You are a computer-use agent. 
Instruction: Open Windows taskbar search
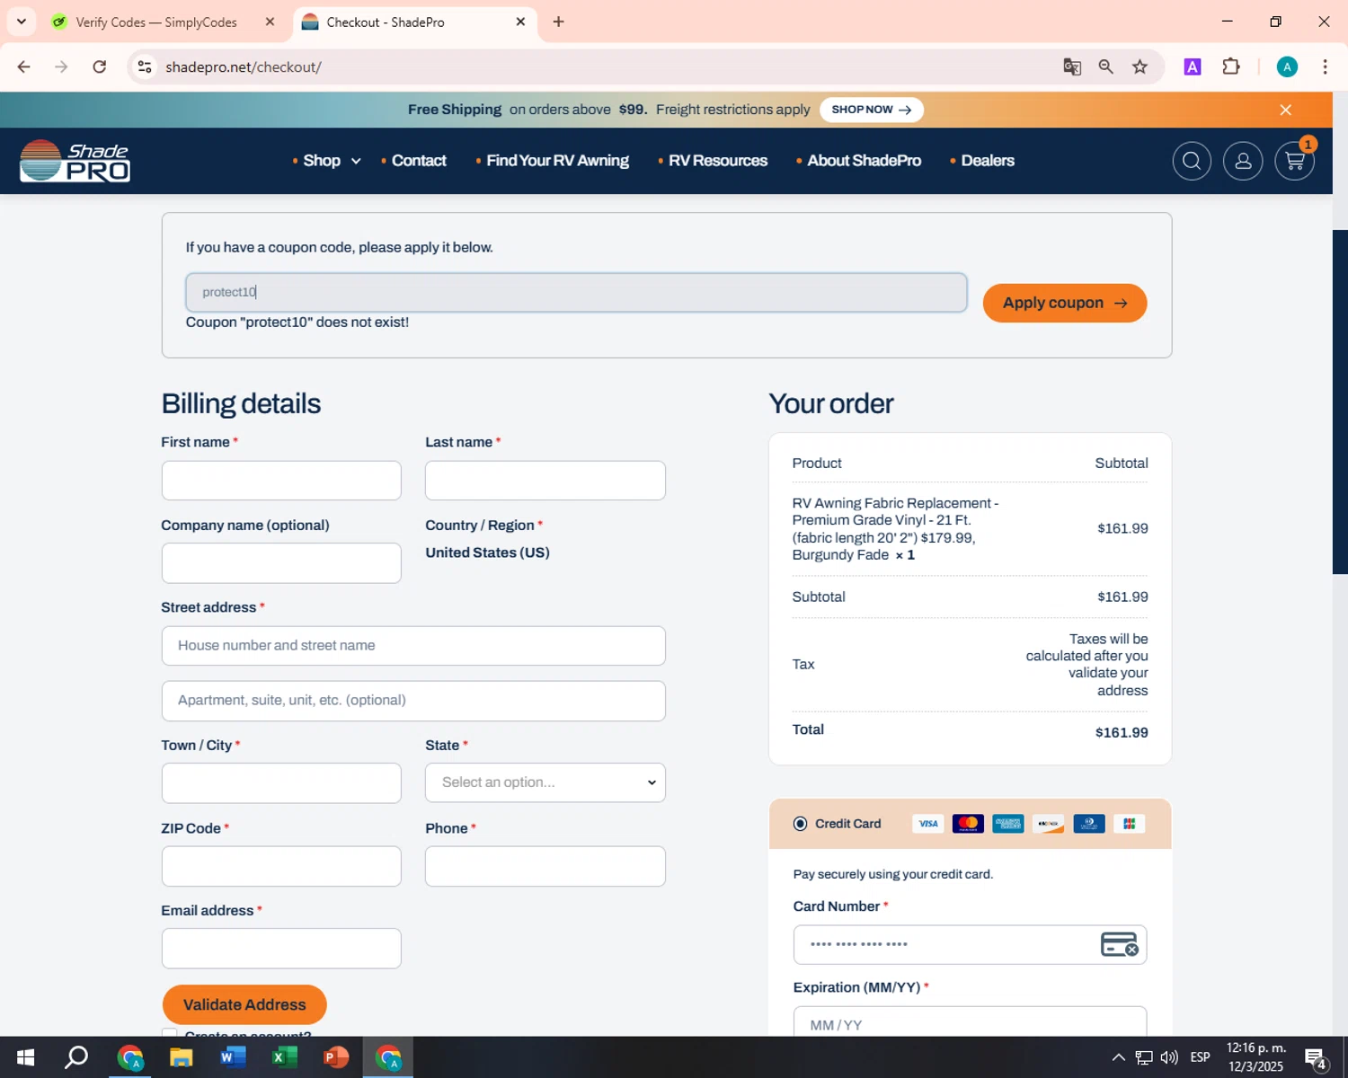point(76,1057)
